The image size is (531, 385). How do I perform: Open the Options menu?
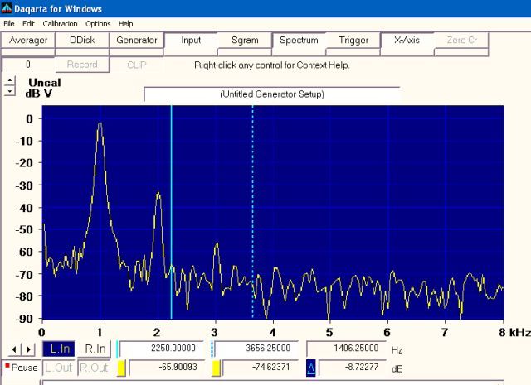(98, 24)
